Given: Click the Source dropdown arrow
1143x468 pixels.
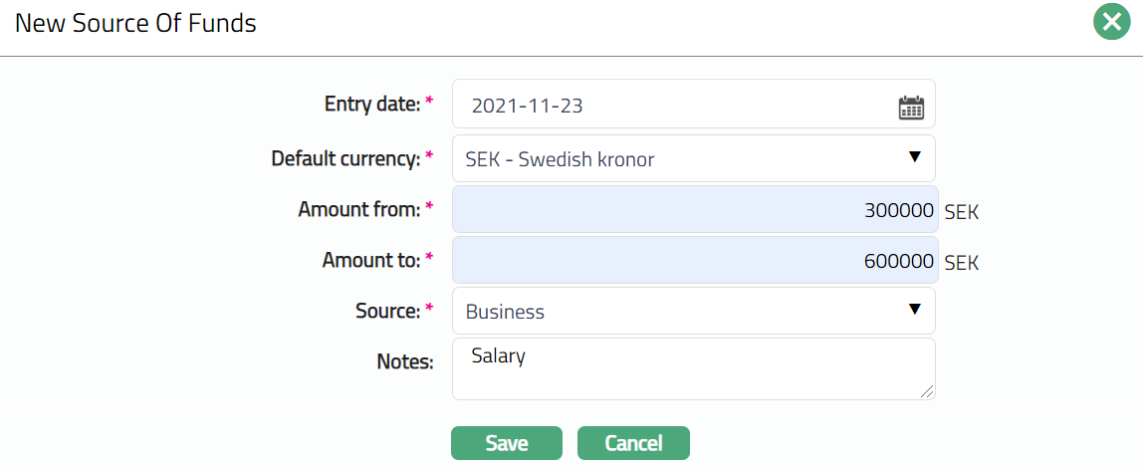Looking at the screenshot, I should point(915,310).
